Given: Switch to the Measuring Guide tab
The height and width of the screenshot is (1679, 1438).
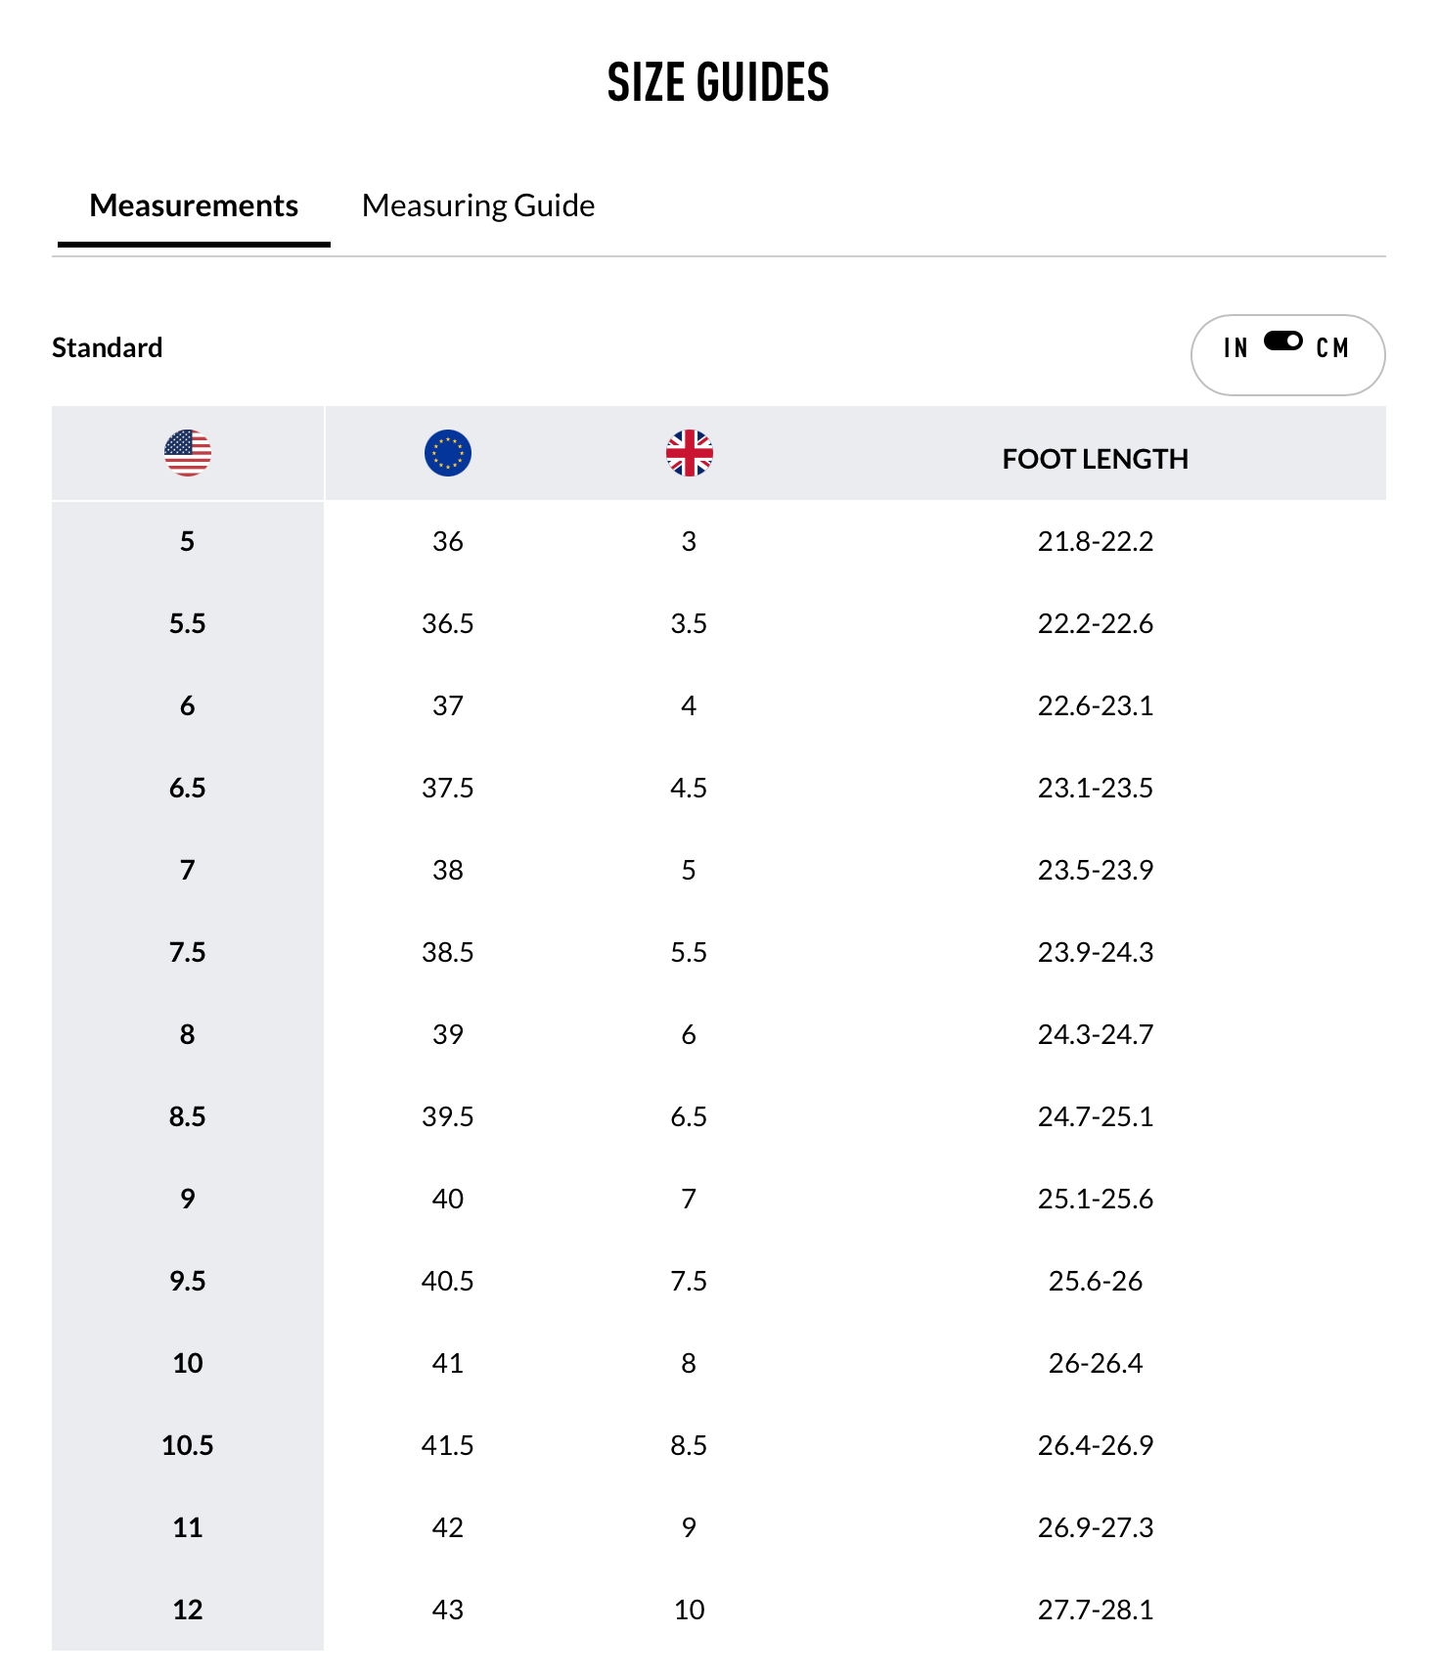Looking at the screenshot, I should [x=478, y=205].
